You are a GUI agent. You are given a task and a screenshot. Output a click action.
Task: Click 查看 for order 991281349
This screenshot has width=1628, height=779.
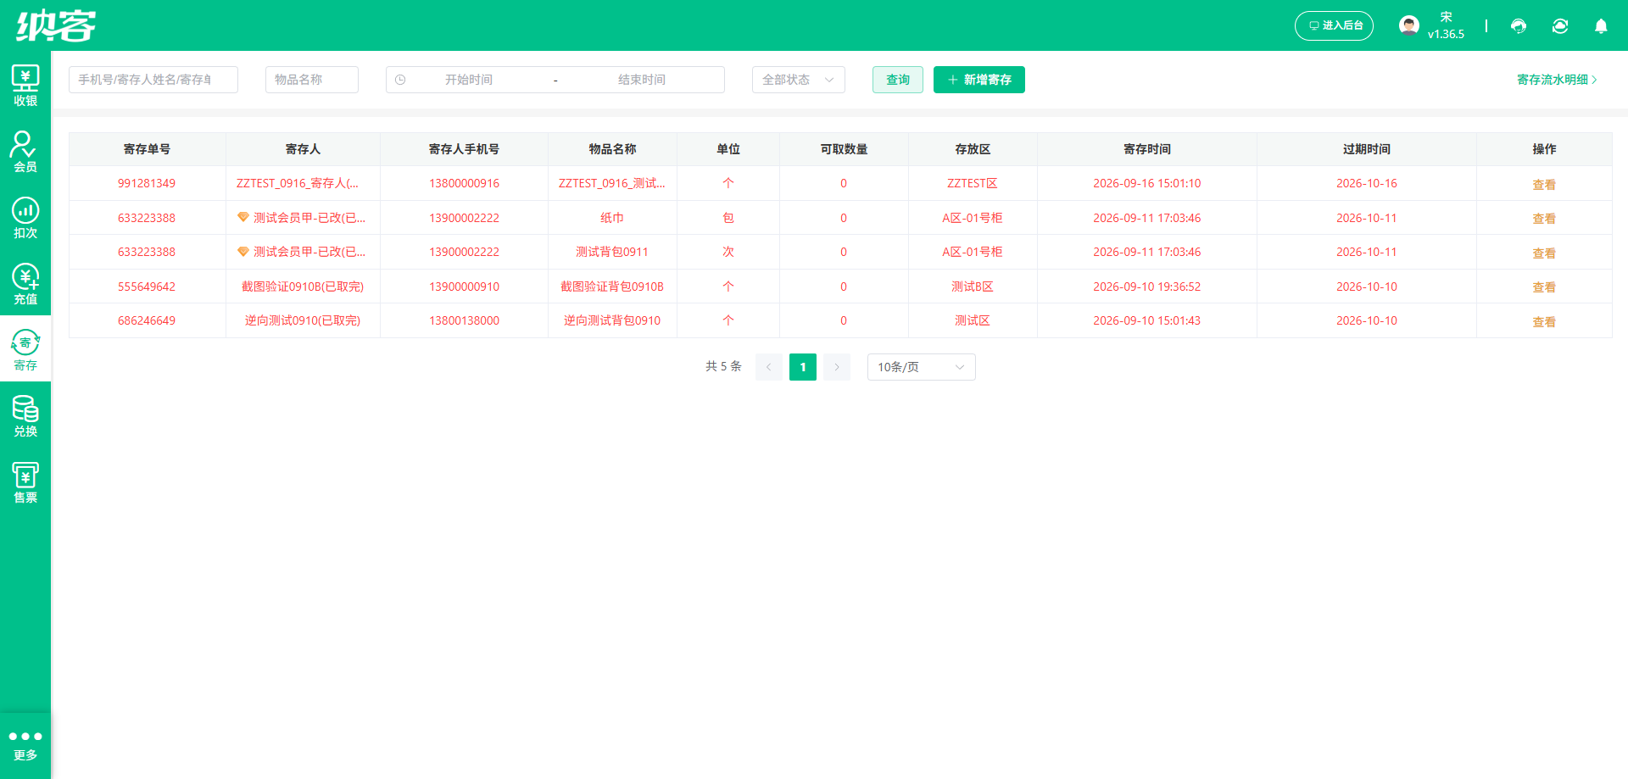click(x=1544, y=185)
